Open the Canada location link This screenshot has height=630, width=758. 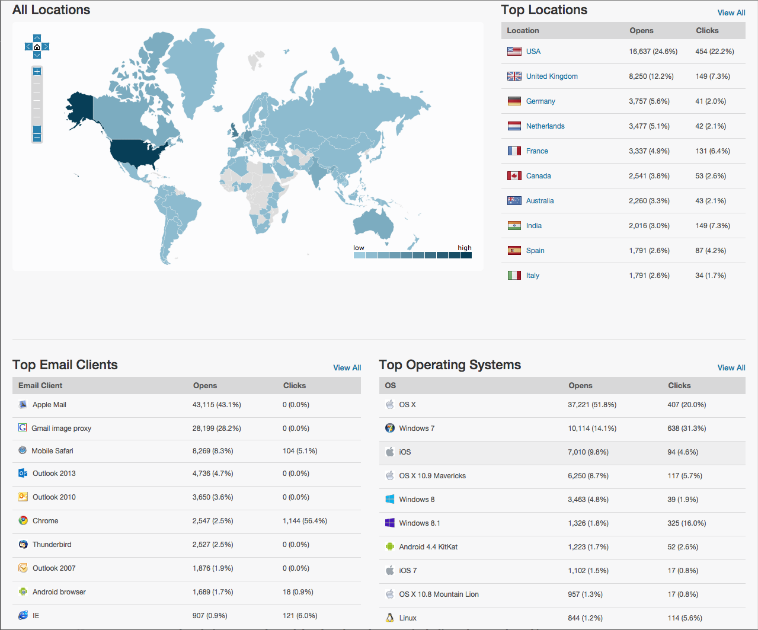tap(539, 176)
